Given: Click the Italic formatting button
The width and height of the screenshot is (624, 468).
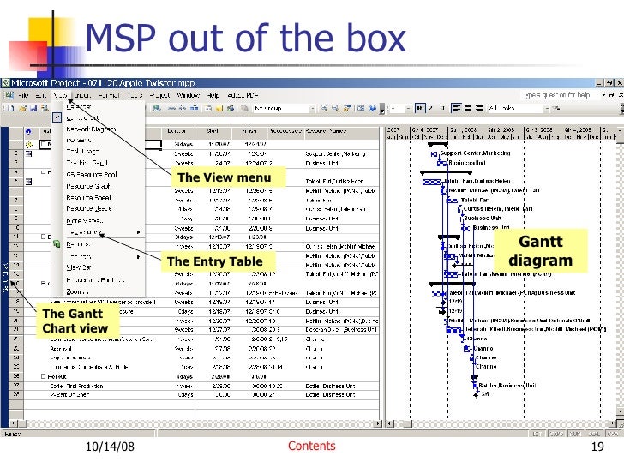Looking at the screenshot, I should (x=431, y=108).
